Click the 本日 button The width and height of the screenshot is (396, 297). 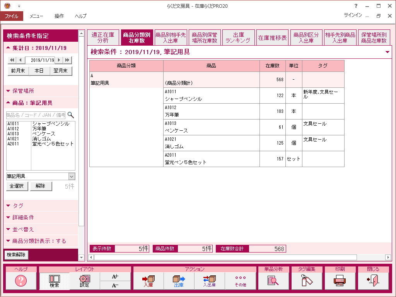(x=39, y=71)
